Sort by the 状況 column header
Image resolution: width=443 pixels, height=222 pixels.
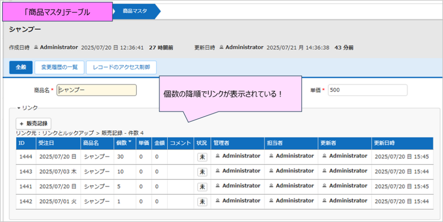(x=202, y=143)
